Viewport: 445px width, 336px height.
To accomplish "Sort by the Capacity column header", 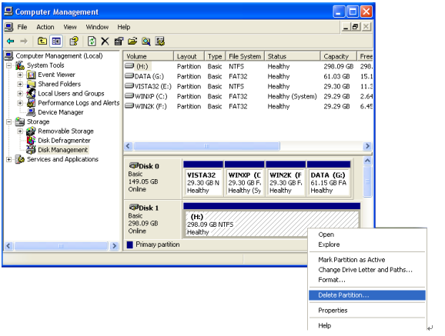I will click(338, 56).
